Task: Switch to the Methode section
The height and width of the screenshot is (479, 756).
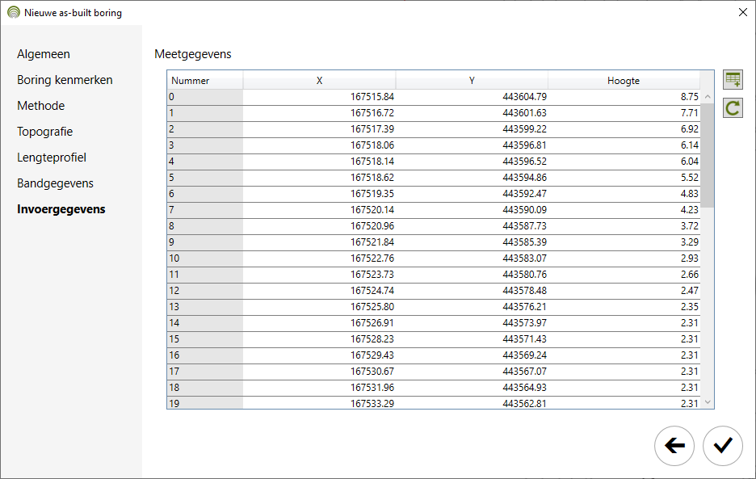Action: pyautogui.click(x=41, y=106)
